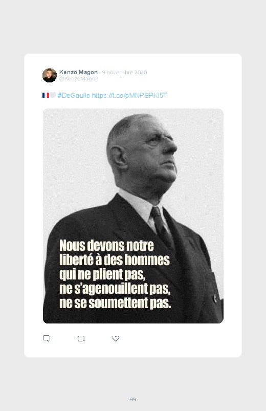Like the tweet with the heart icon
The height and width of the screenshot is (411, 266).
116,338
